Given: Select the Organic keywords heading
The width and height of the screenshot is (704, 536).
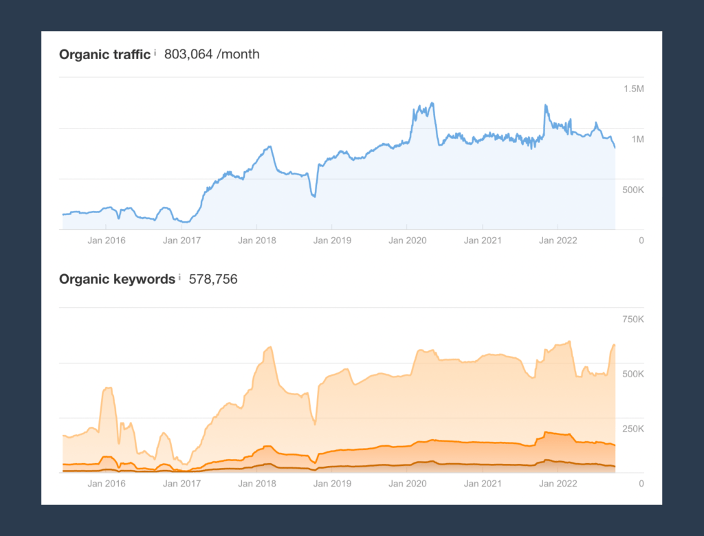Looking at the screenshot, I should [117, 279].
